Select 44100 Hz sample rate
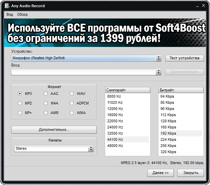 point(128,139)
